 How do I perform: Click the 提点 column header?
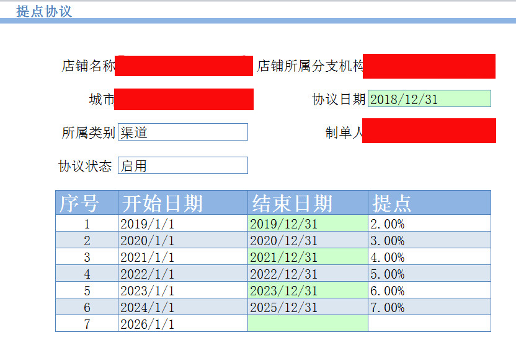[429, 202]
